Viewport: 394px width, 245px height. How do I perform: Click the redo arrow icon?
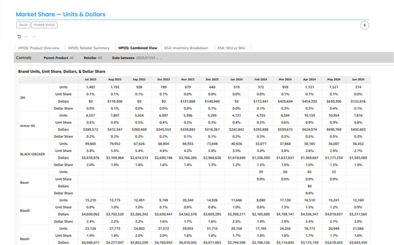click(34, 37)
